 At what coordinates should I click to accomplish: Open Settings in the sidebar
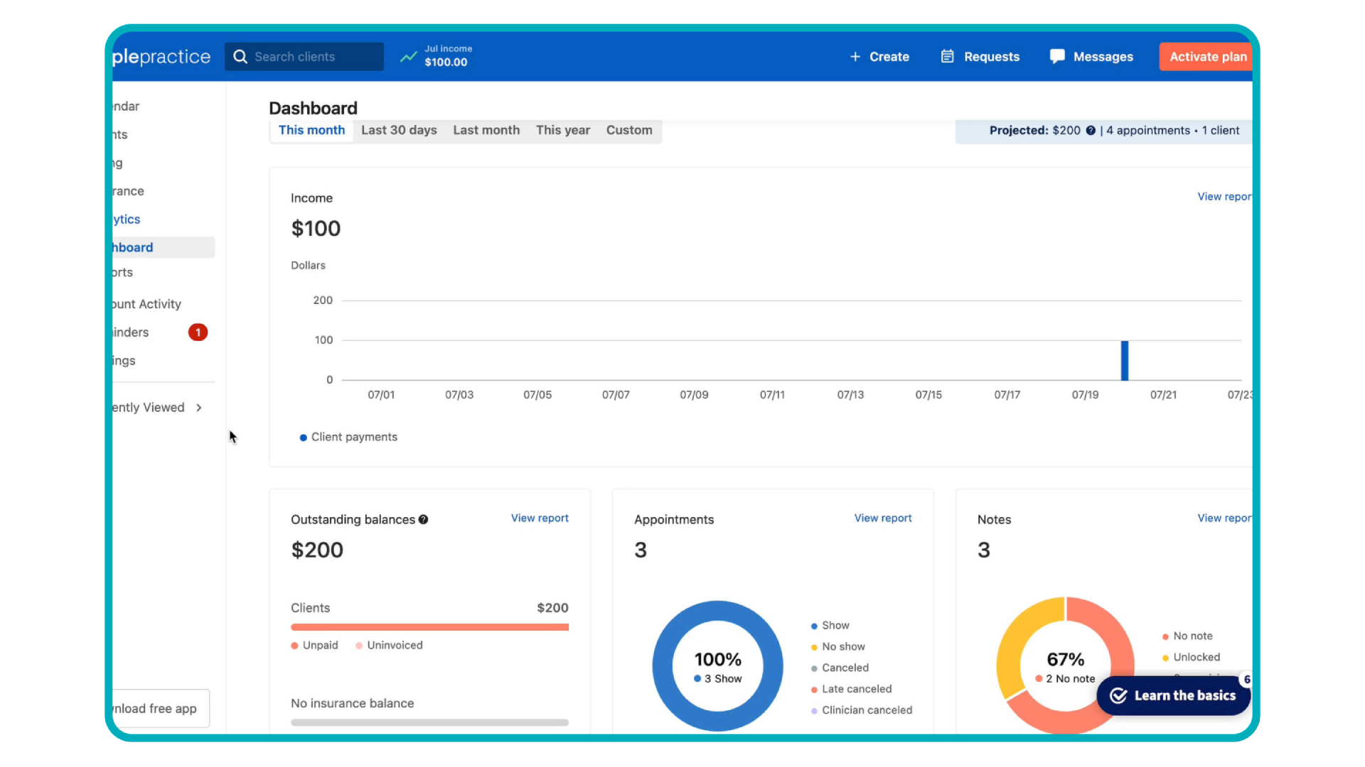tap(124, 361)
